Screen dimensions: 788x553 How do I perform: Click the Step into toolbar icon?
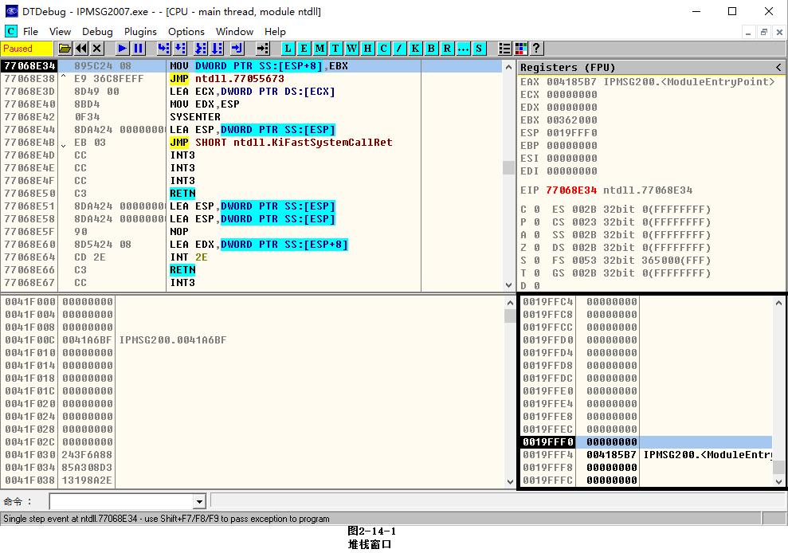pyautogui.click(x=163, y=49)
